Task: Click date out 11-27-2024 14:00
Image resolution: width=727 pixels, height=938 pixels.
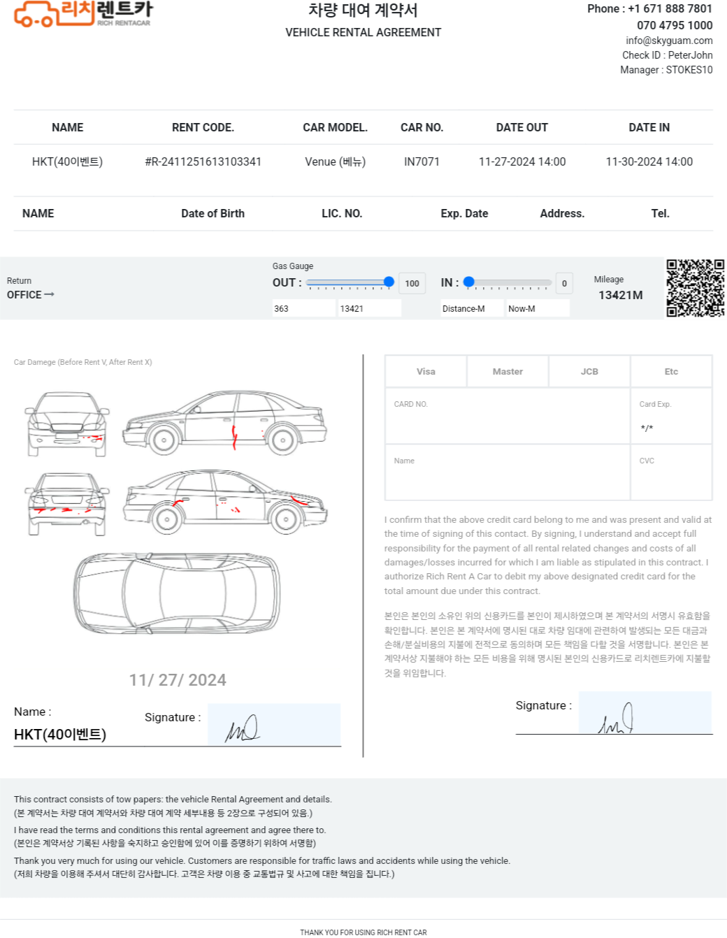Action: [x=522, y=161]
